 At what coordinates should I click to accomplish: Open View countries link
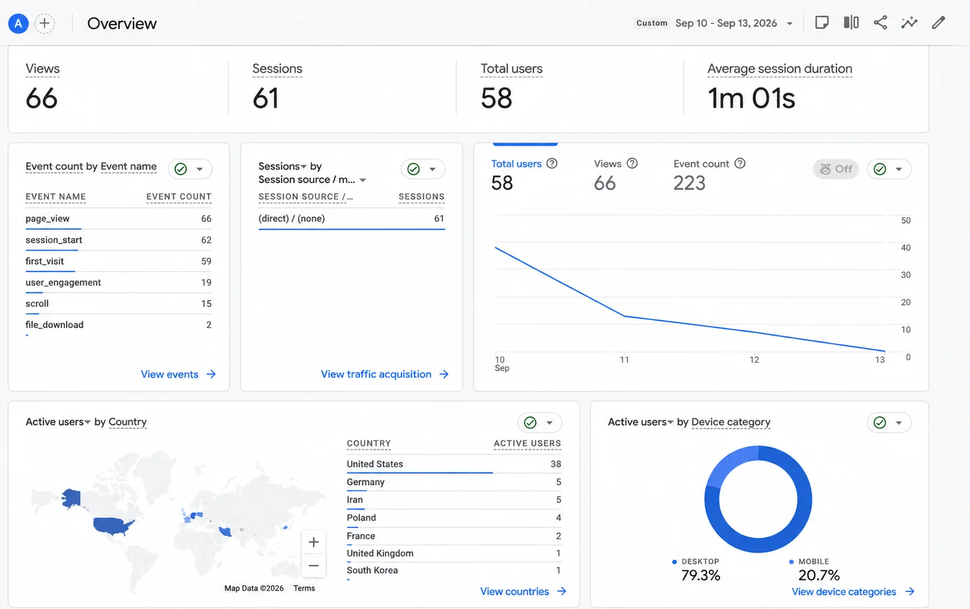pos(523,592)
